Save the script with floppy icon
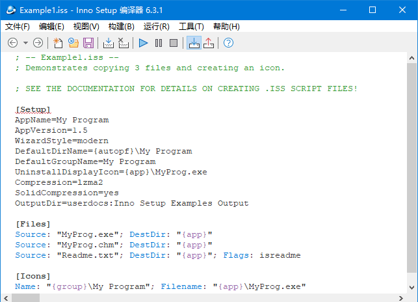Image resolution: width=418 pixels, height=302 pixels. (x=88, y=43)
